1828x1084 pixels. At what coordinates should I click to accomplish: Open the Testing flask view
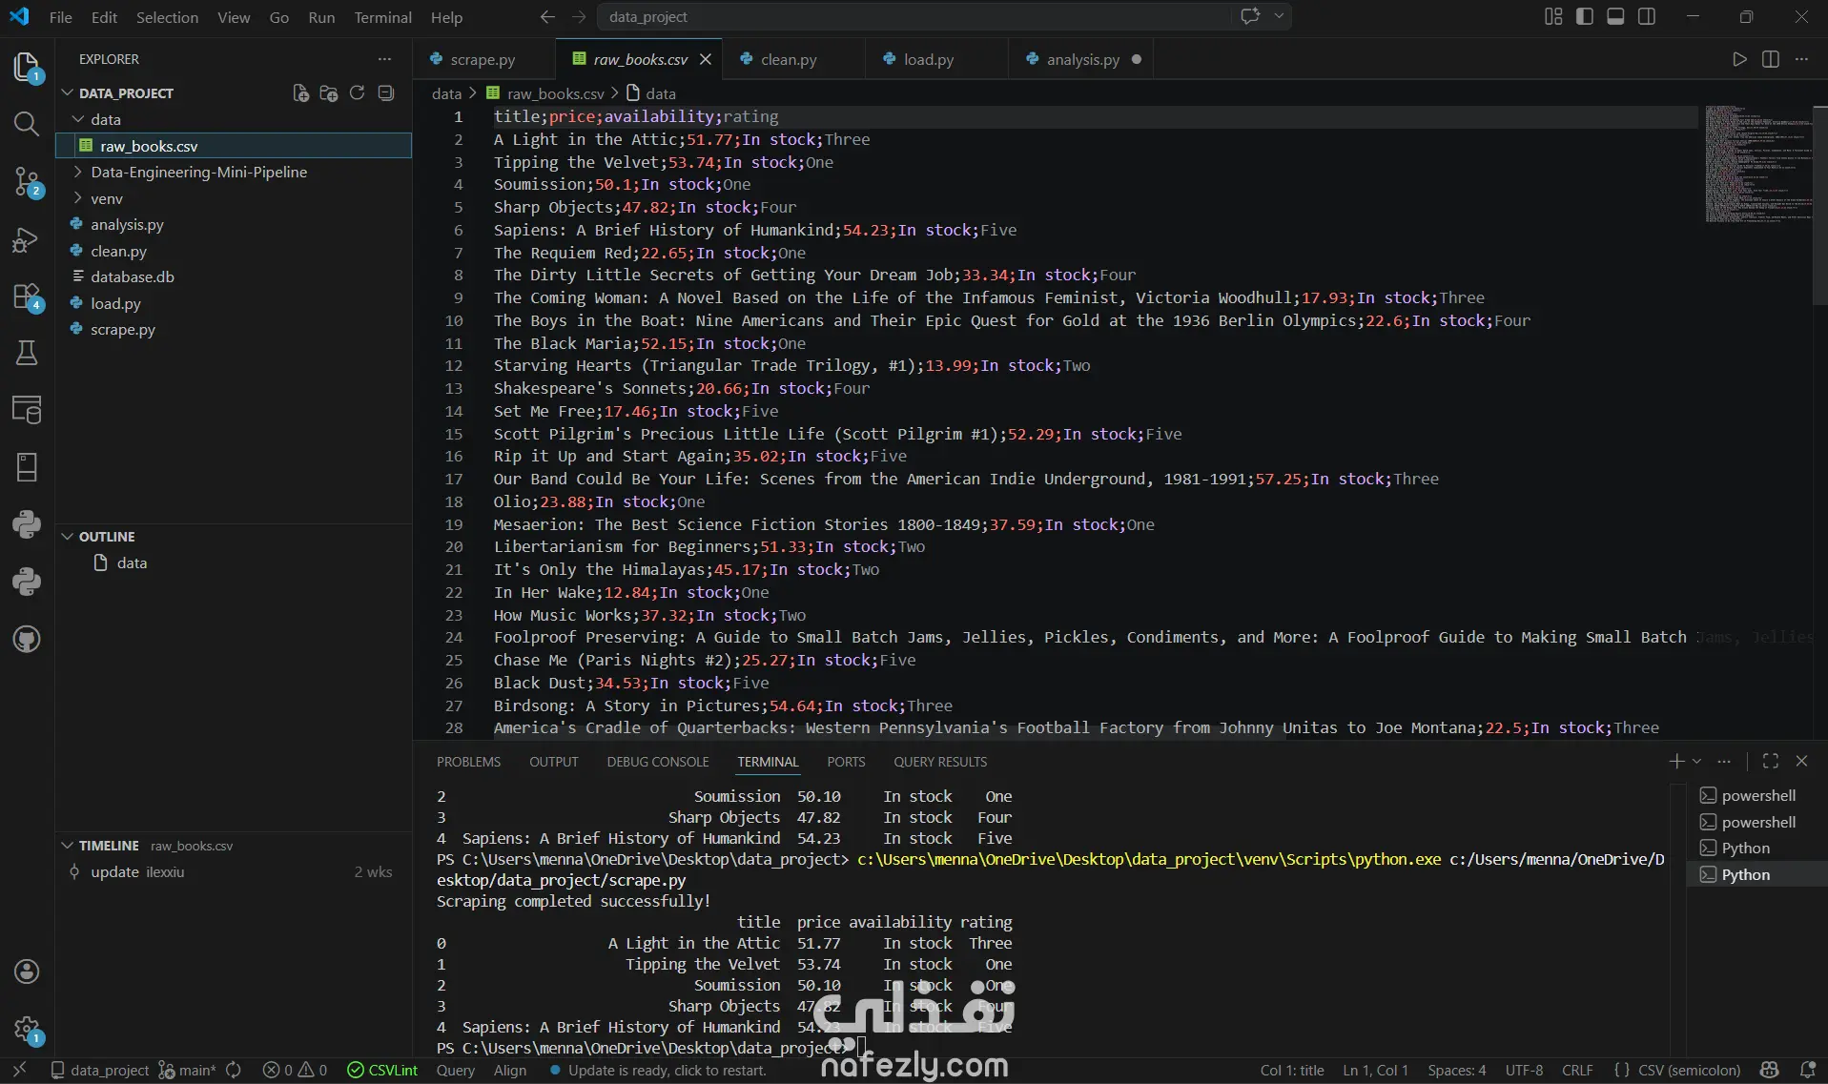pos(27,353)
